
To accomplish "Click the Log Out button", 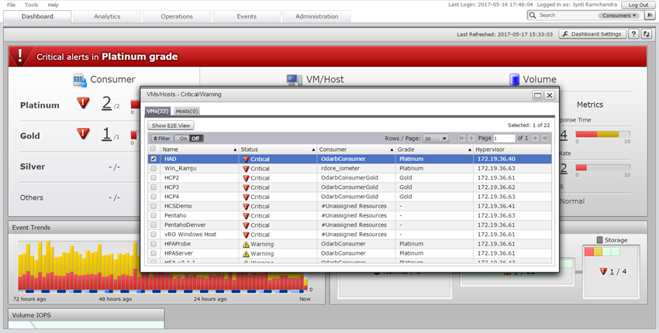I will 638,5.
